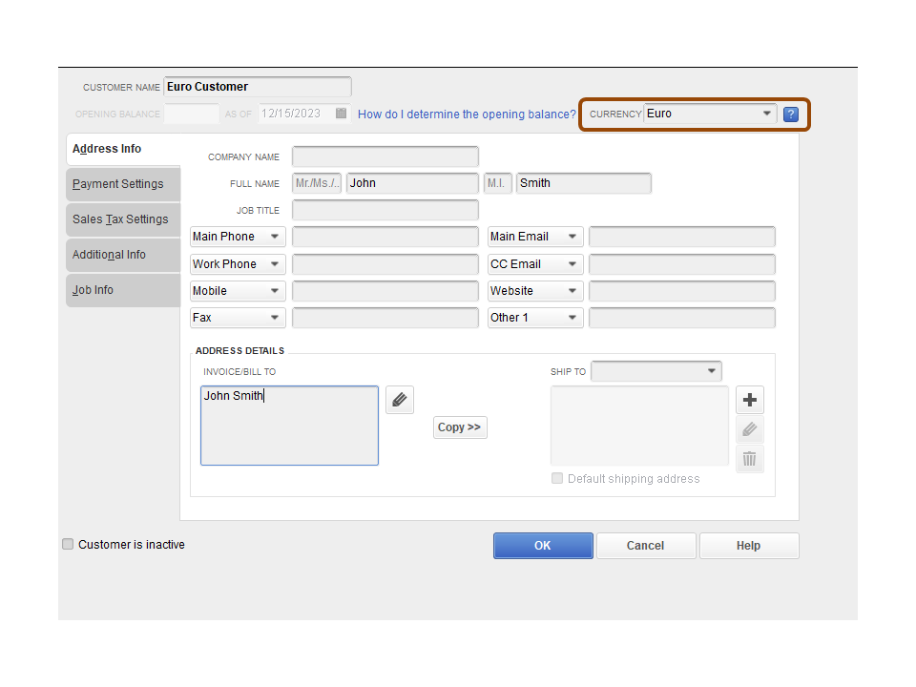This screenshot has width=916, height=687.
Task: Click the Mr./Ms. salutation field
Action: click(x=317, y=183)
